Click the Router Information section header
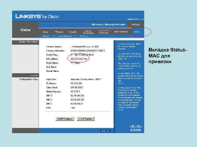Viewport: 197px width, 147px height. coord(28,42)
